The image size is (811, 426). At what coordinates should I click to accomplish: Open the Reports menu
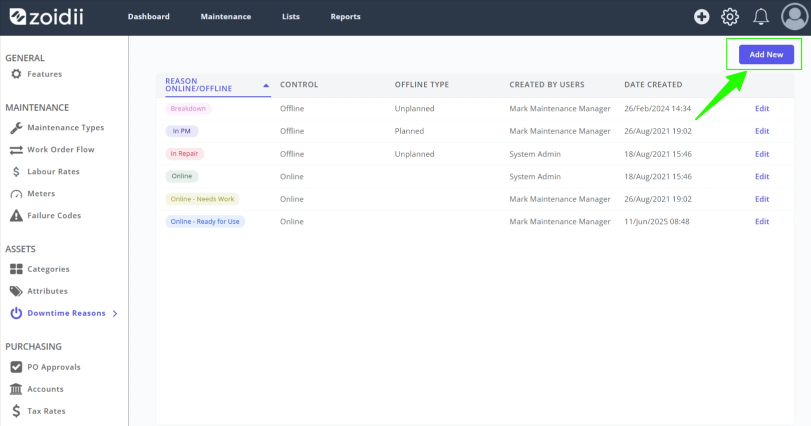pos(346,16)
